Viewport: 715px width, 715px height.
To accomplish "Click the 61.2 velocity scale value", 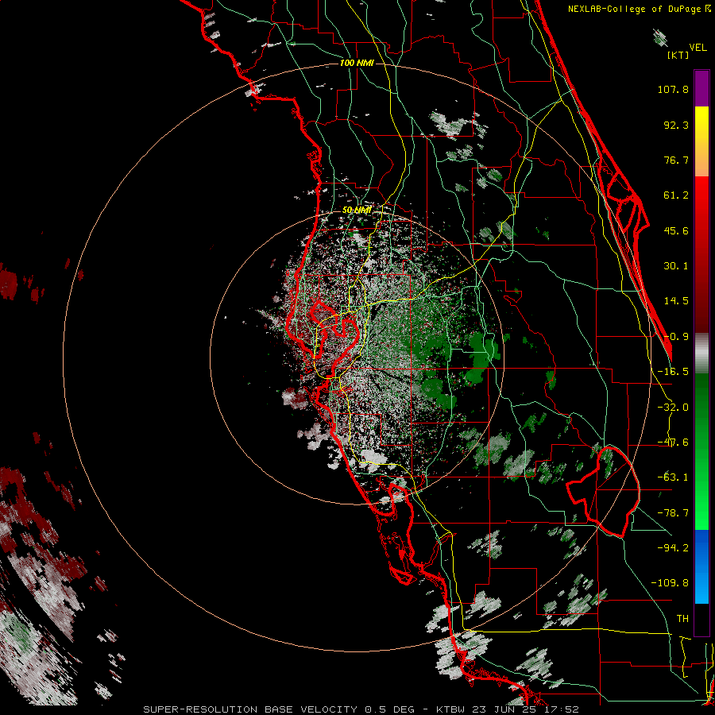I will tap(676, 195).
